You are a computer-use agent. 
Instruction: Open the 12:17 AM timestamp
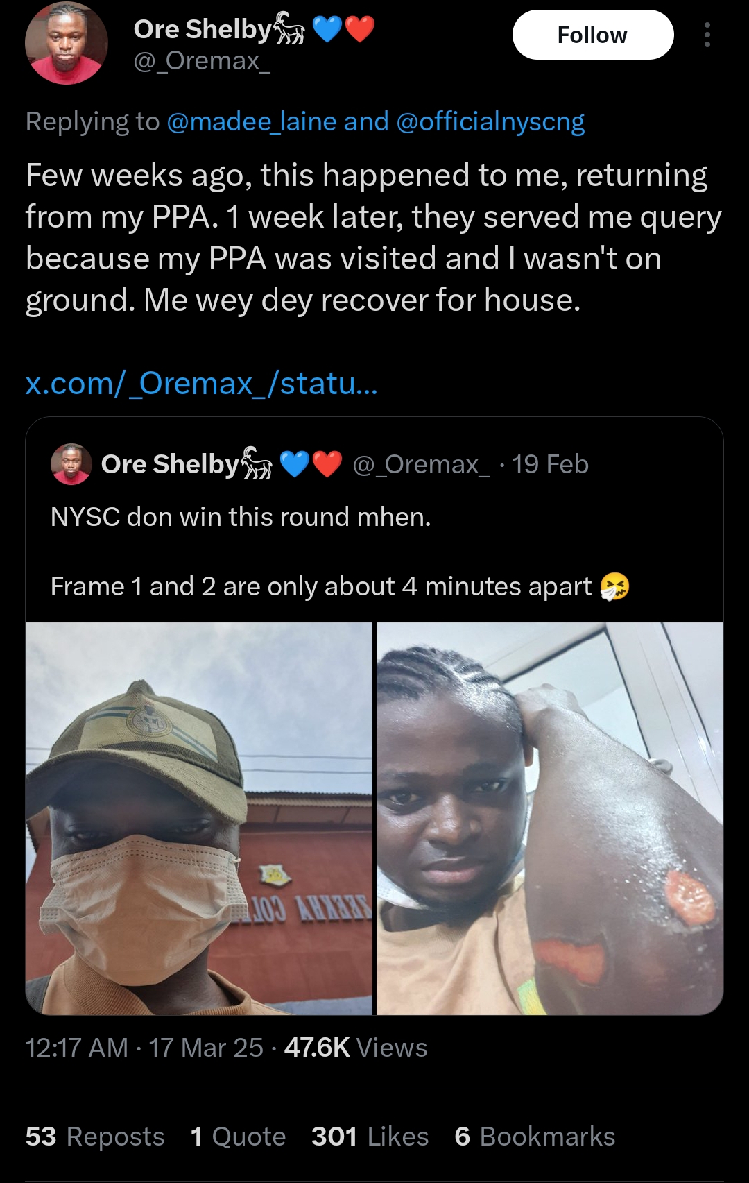pos(76,1048)
